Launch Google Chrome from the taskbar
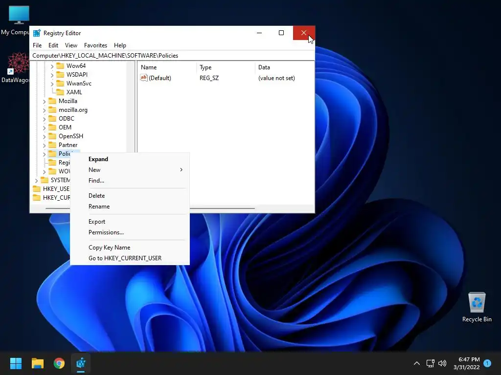The width and height of the screenshot is (501, 375). pos(59,363)
